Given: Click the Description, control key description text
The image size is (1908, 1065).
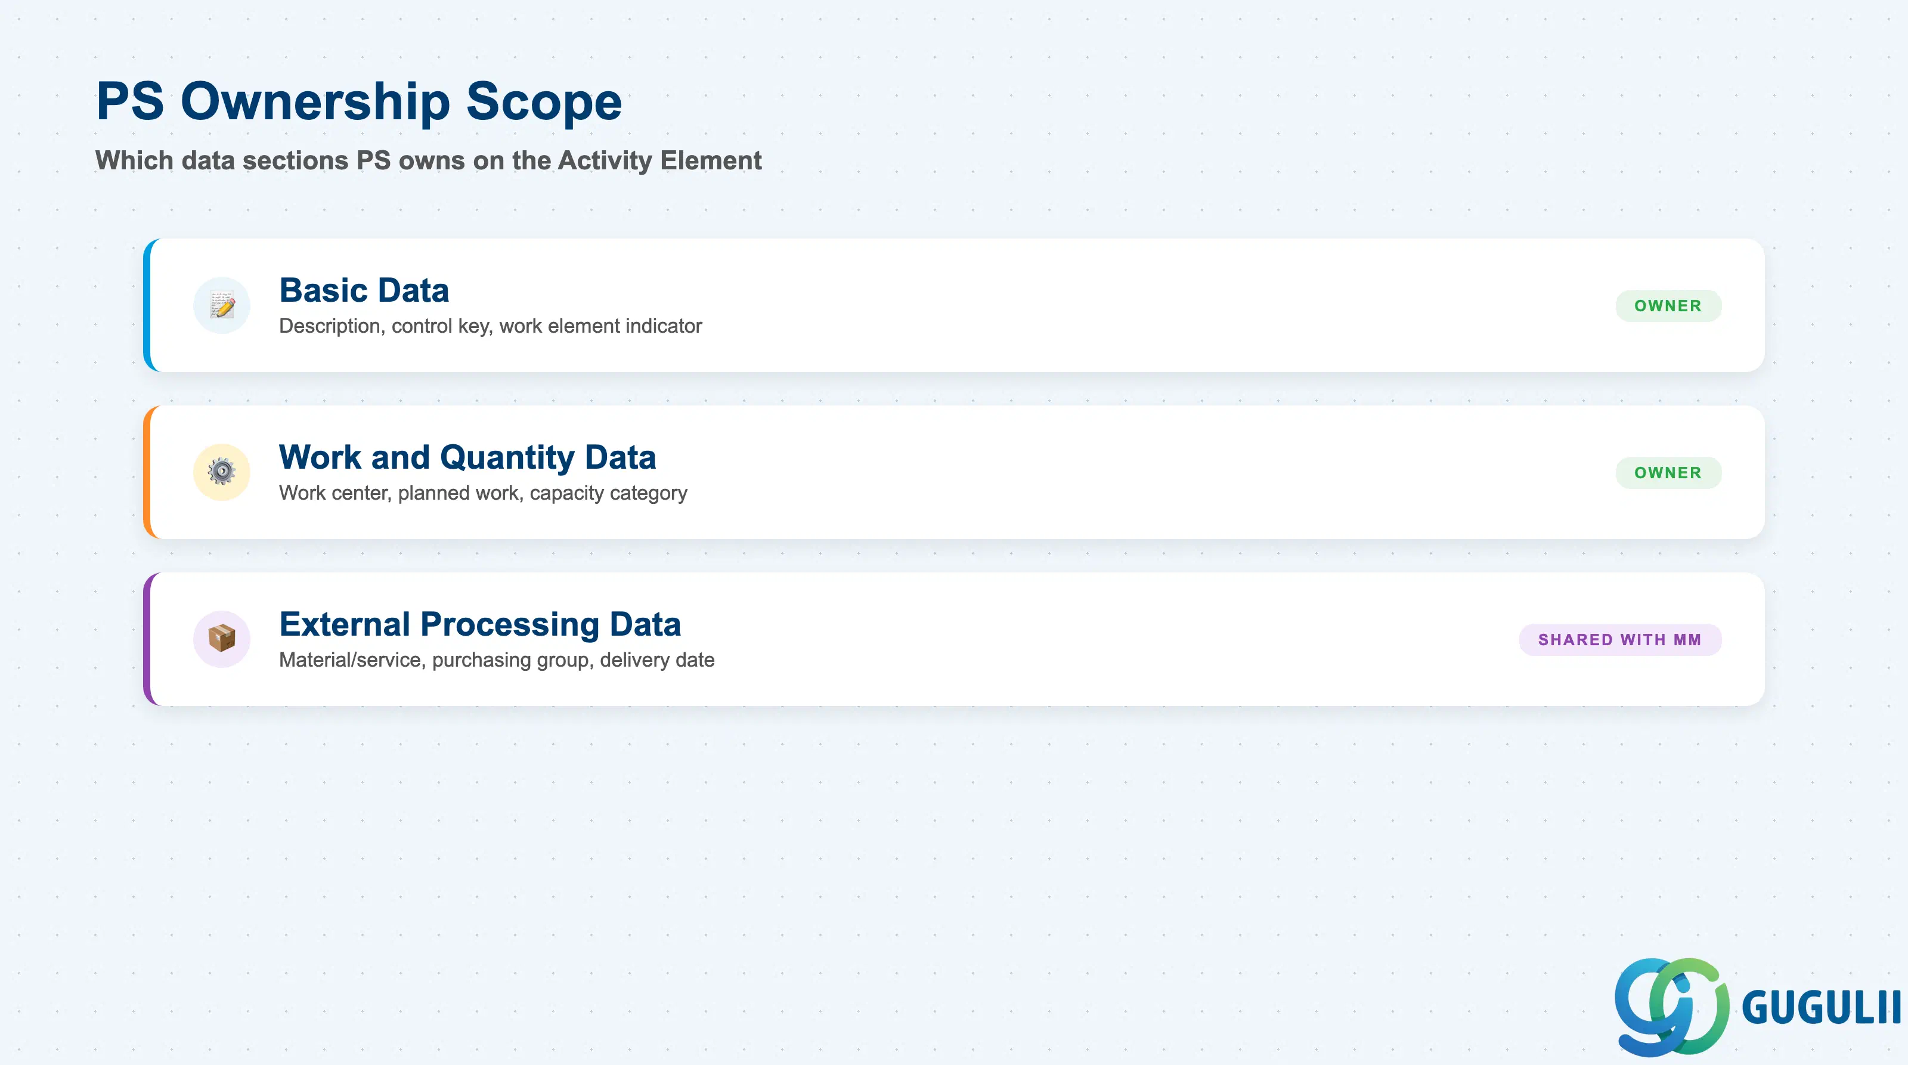Looking at the screenshot, I should tap(490, 326).
